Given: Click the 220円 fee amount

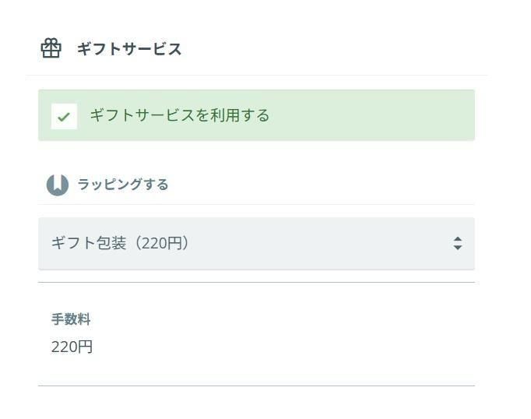Looking at the screenshot, I should click(72, 347).
